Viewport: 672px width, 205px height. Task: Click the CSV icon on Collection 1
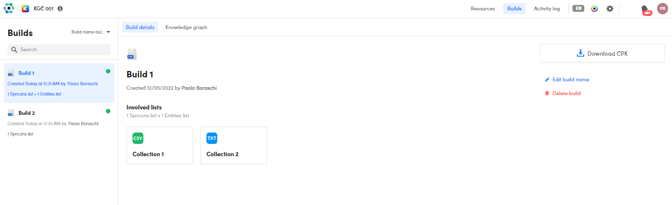[138, 138]
